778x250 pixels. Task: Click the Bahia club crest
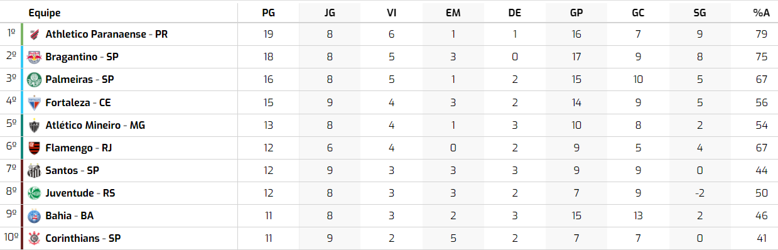point(34,215)
